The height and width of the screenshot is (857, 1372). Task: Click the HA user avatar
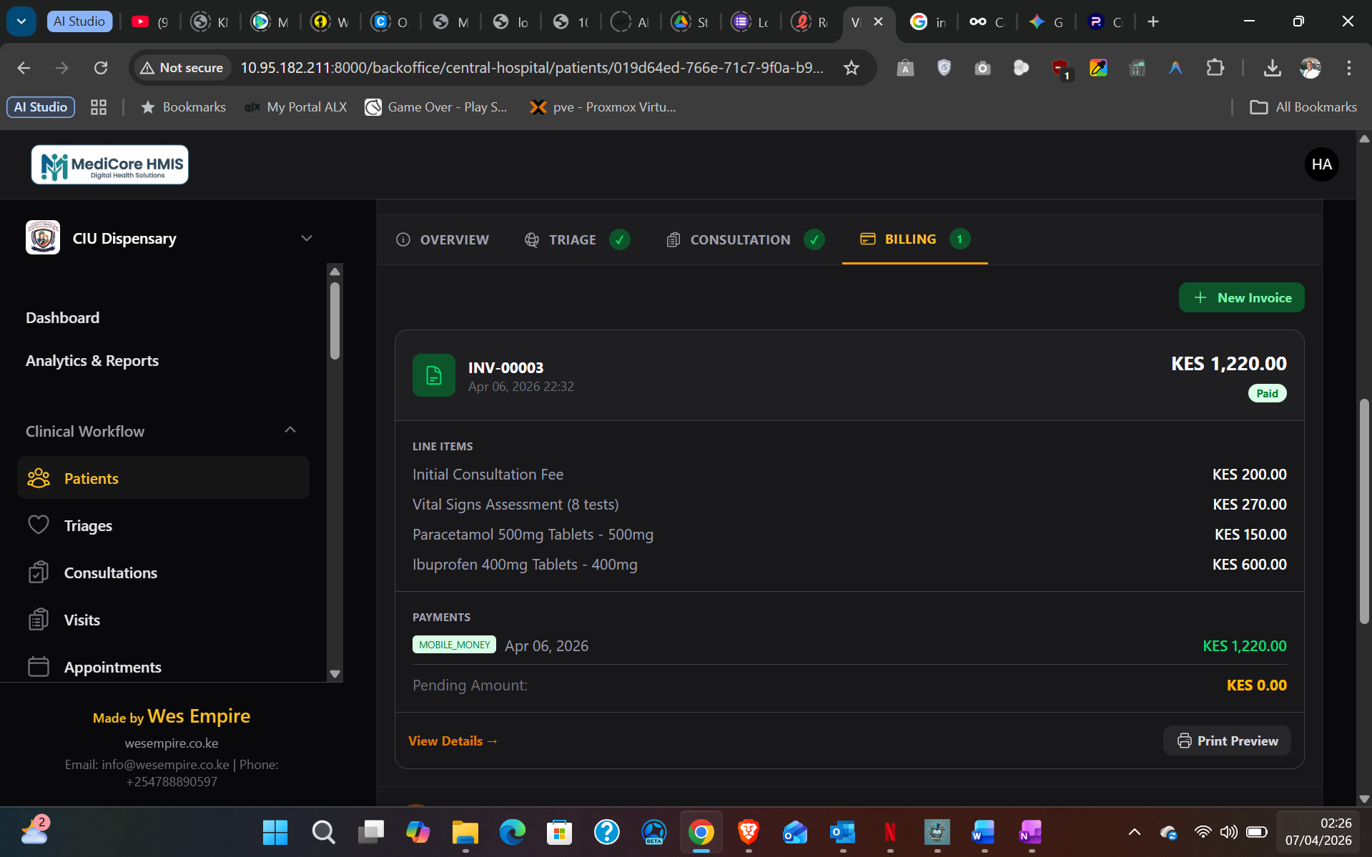(x=1321, y=164)
